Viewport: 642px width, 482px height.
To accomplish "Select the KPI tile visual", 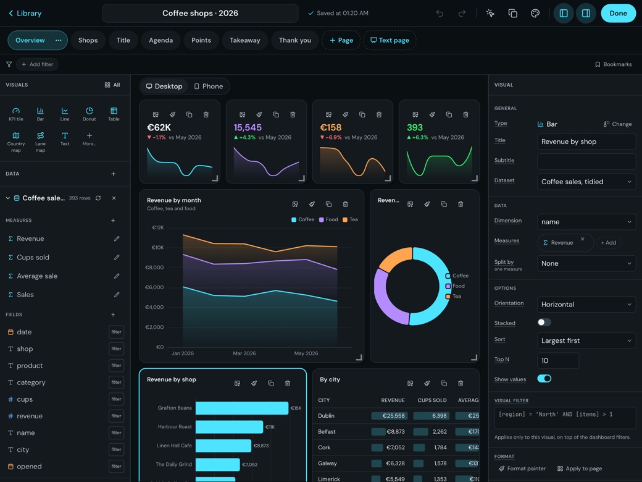I will tap(16, 114).
